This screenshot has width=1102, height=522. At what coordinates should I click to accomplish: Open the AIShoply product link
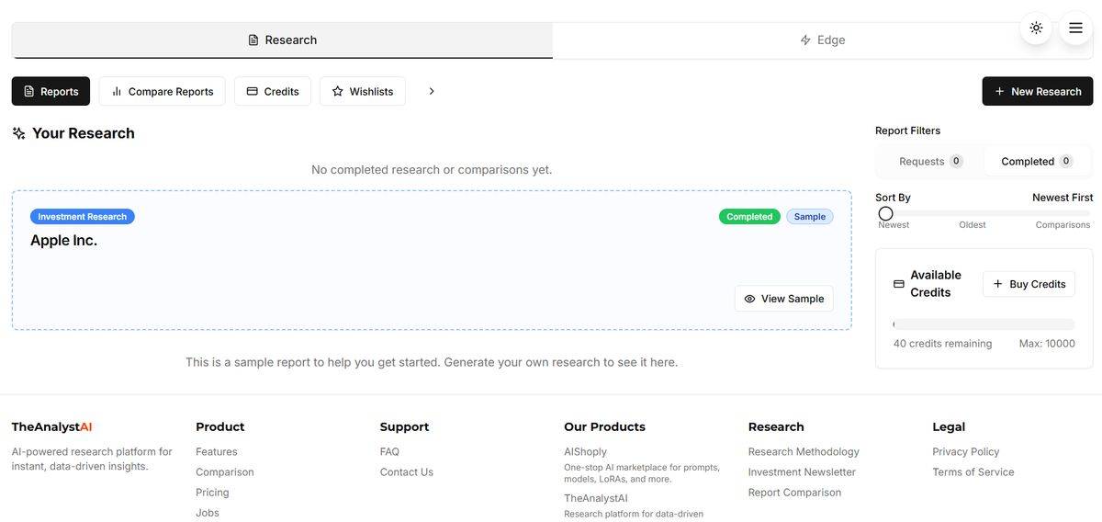(x=585, y=451)
